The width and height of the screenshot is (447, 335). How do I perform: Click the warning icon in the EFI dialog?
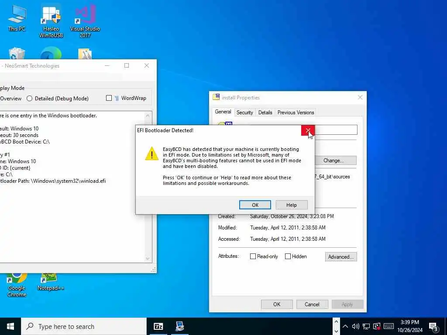tap(151, 154)
